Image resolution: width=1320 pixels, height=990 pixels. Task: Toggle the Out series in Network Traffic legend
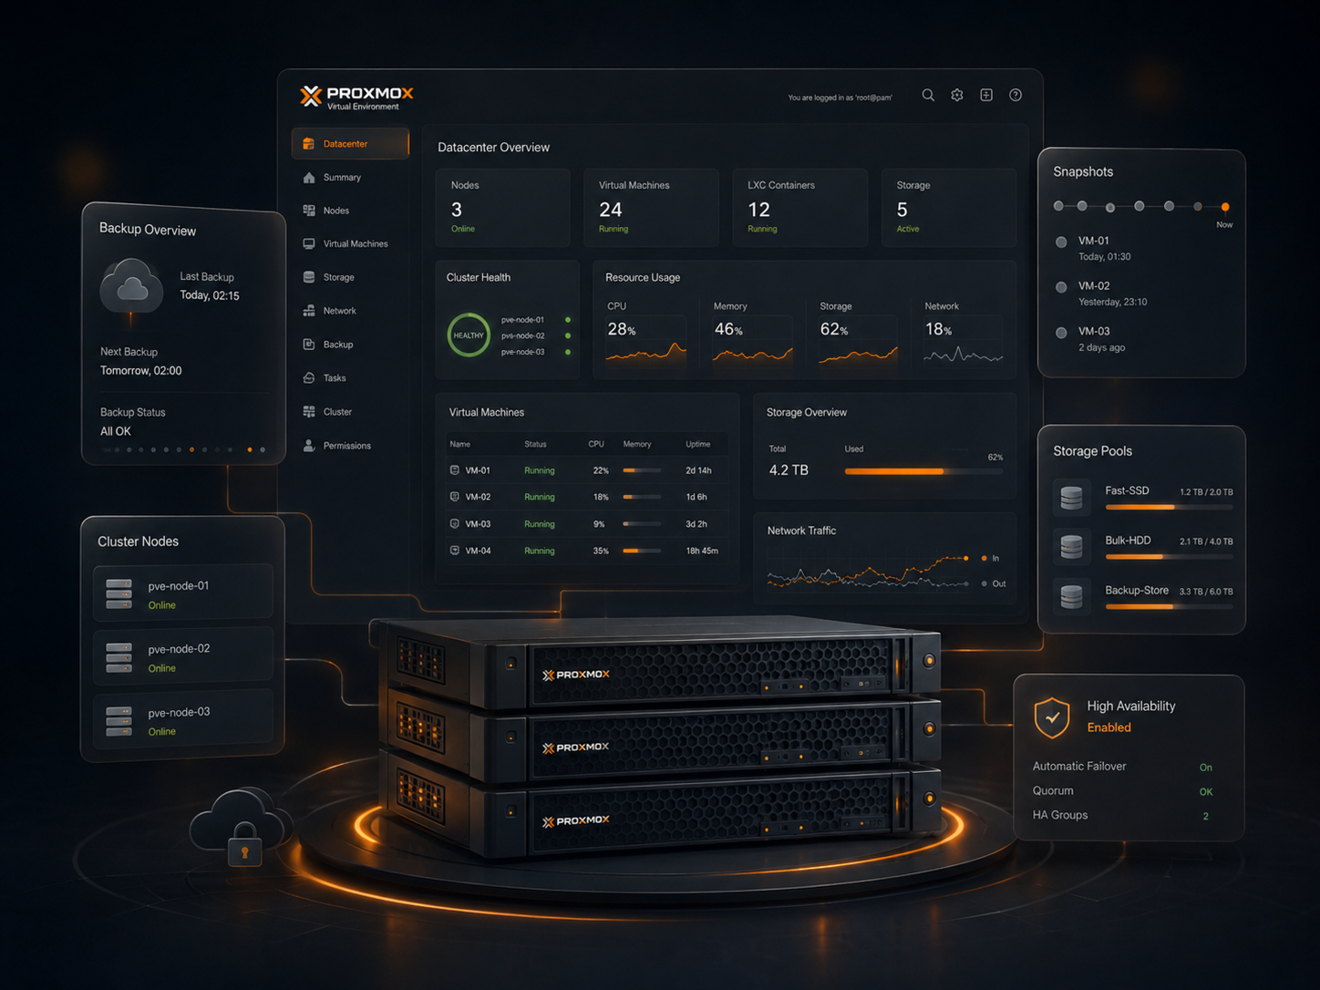coord(994,583)
